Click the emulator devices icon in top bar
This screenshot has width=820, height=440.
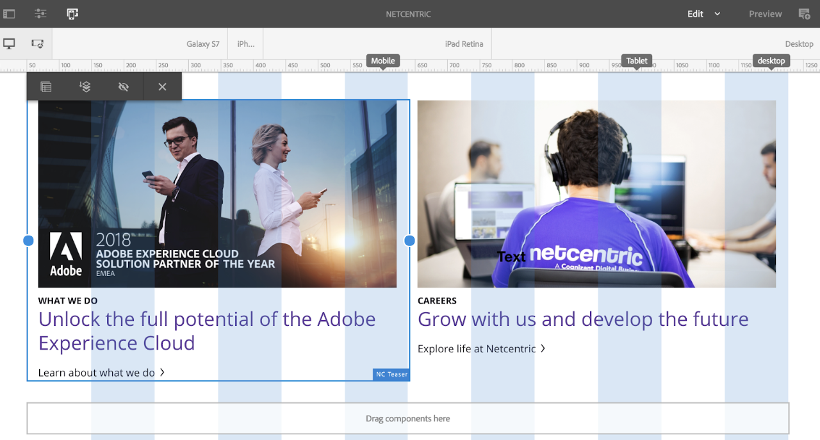72,13
